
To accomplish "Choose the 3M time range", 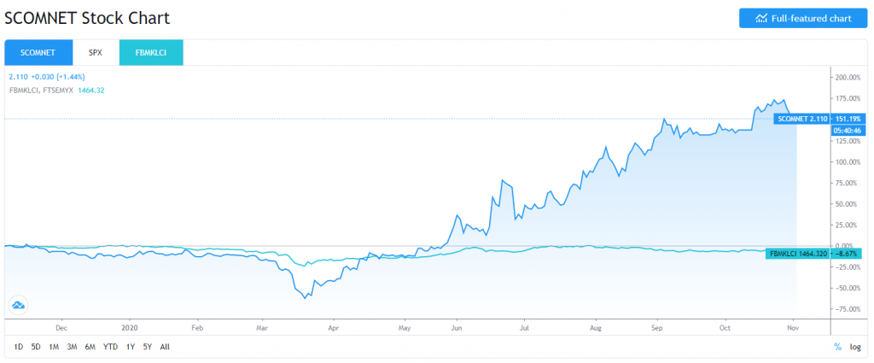I will (72, 347).
